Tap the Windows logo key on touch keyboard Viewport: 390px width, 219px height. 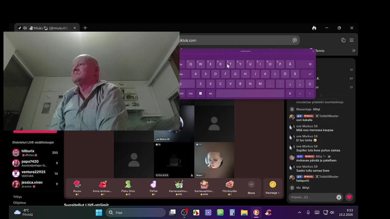click(x=200, y=93)
